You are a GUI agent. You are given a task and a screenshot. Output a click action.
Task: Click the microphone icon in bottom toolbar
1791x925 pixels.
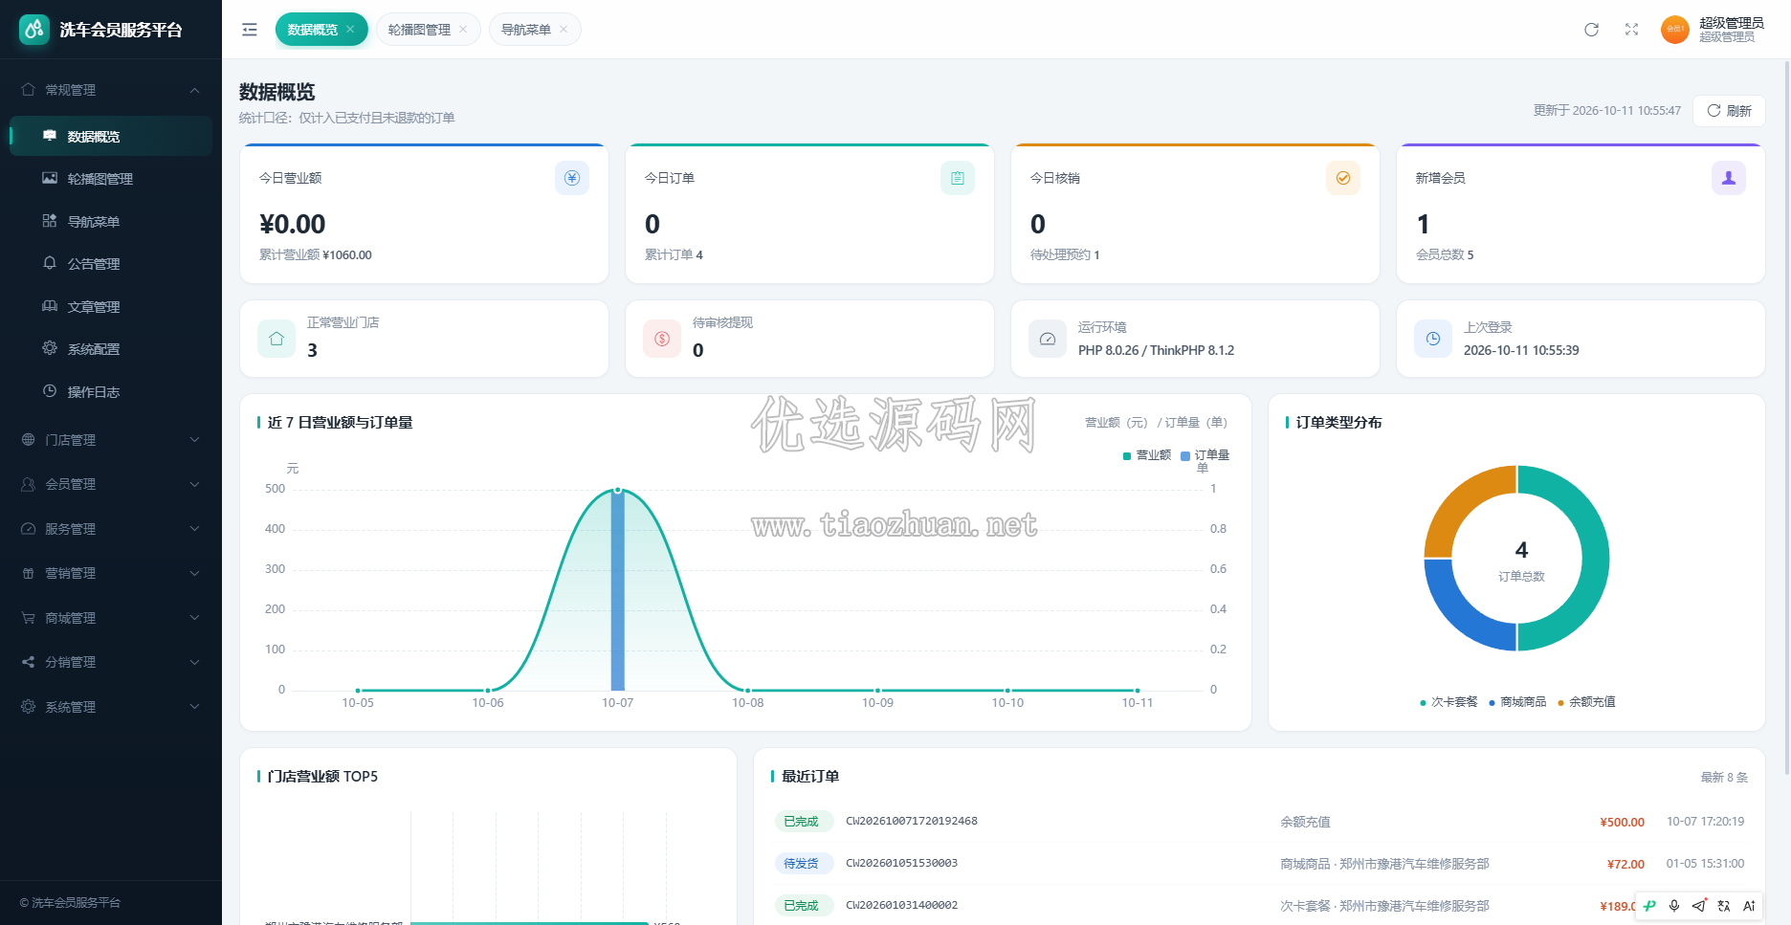point(1674,906)
